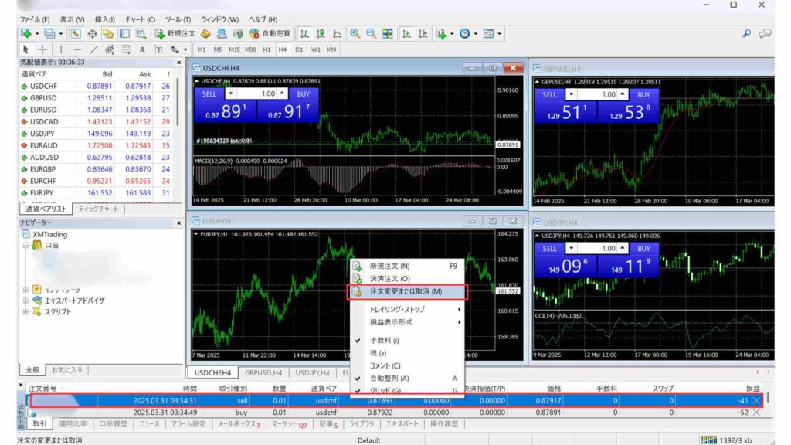Image resolution: width=791 pixels, height=445 pixels.
Task: Click the zoom in magnifier icon
Action: coord(355,33)
